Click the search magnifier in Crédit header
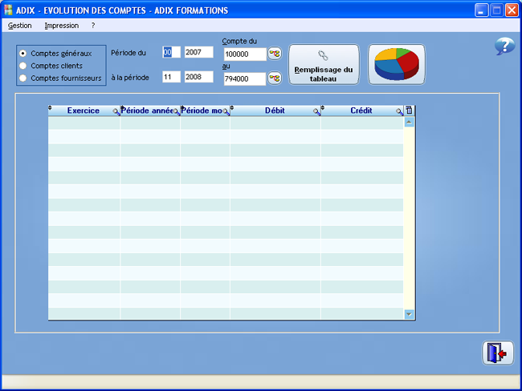Image resolution: width=522 pixels, height=391 pixels. 399,112
